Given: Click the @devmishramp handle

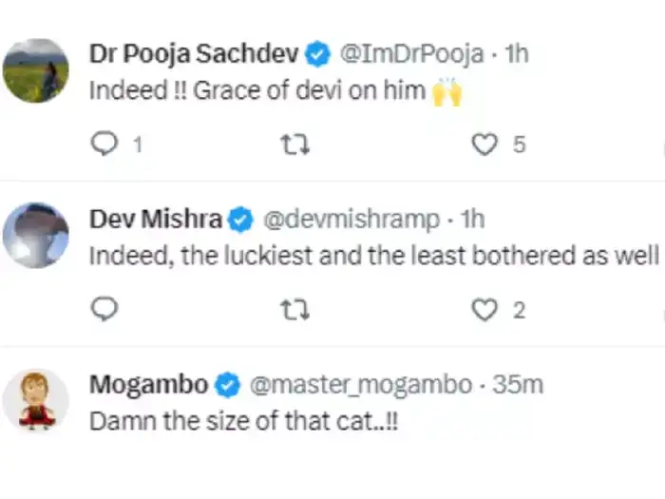Looking at the screenshot, I should [x=351, y=220].
